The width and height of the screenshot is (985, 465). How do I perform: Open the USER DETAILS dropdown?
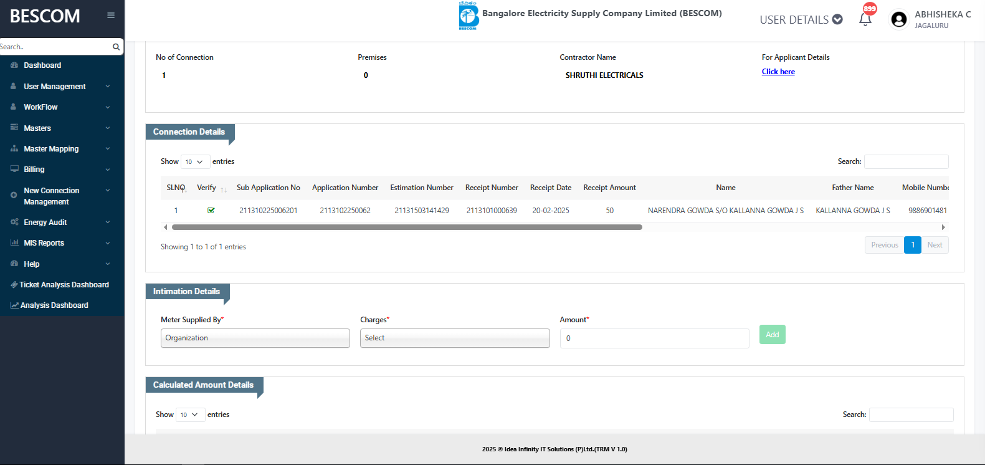[x=801, y=19]
